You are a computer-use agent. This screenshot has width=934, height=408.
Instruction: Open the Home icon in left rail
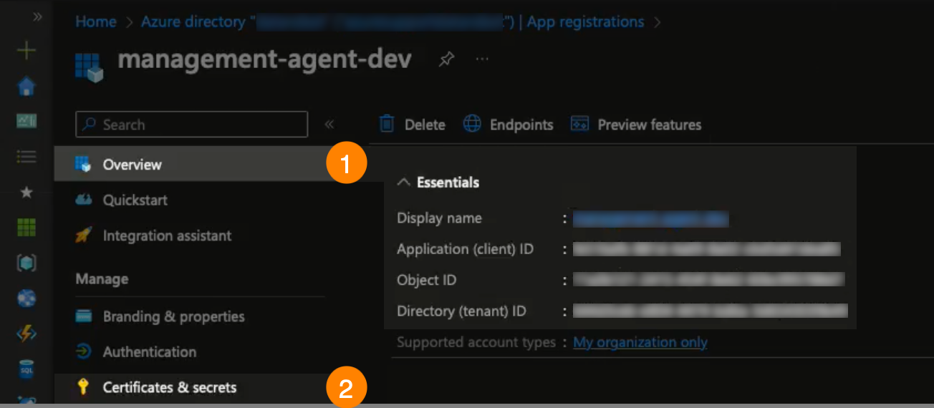click(x=27, y=87)
